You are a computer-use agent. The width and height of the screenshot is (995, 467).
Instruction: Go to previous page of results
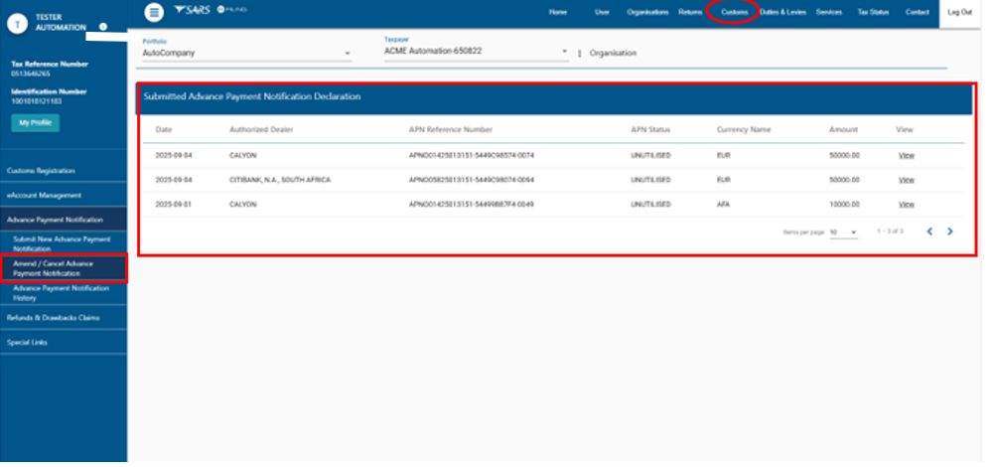[x=929, y=232]
